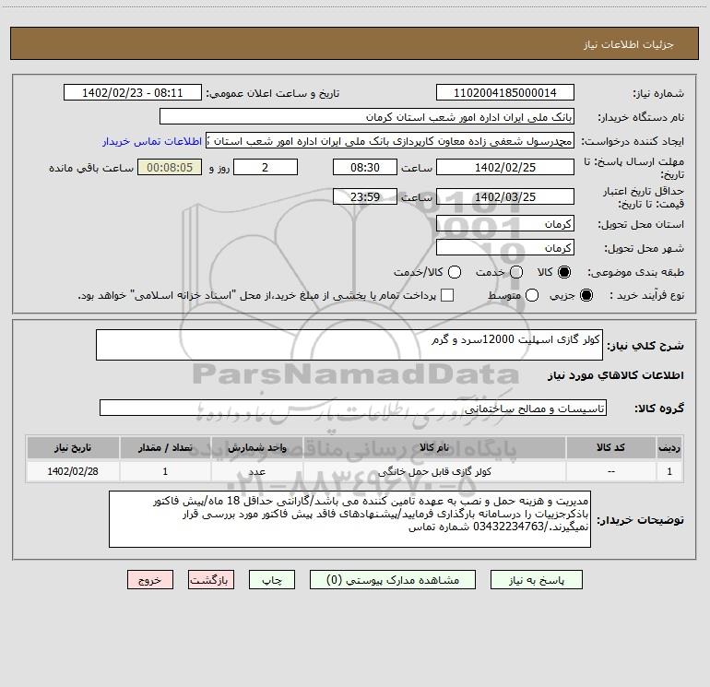710x687 pixels.
Task: Click مشاهده مدارک پیوستی (0) button
Action: tap(393, 580)
